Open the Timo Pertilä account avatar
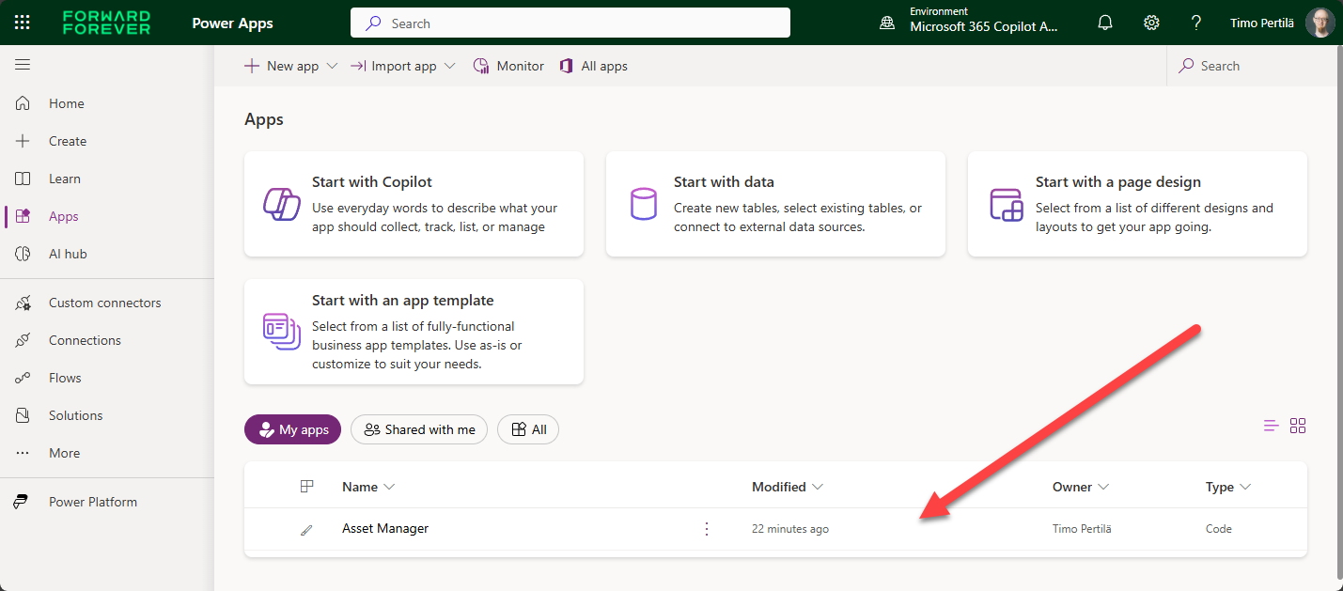 click(x=1320, y=23)
